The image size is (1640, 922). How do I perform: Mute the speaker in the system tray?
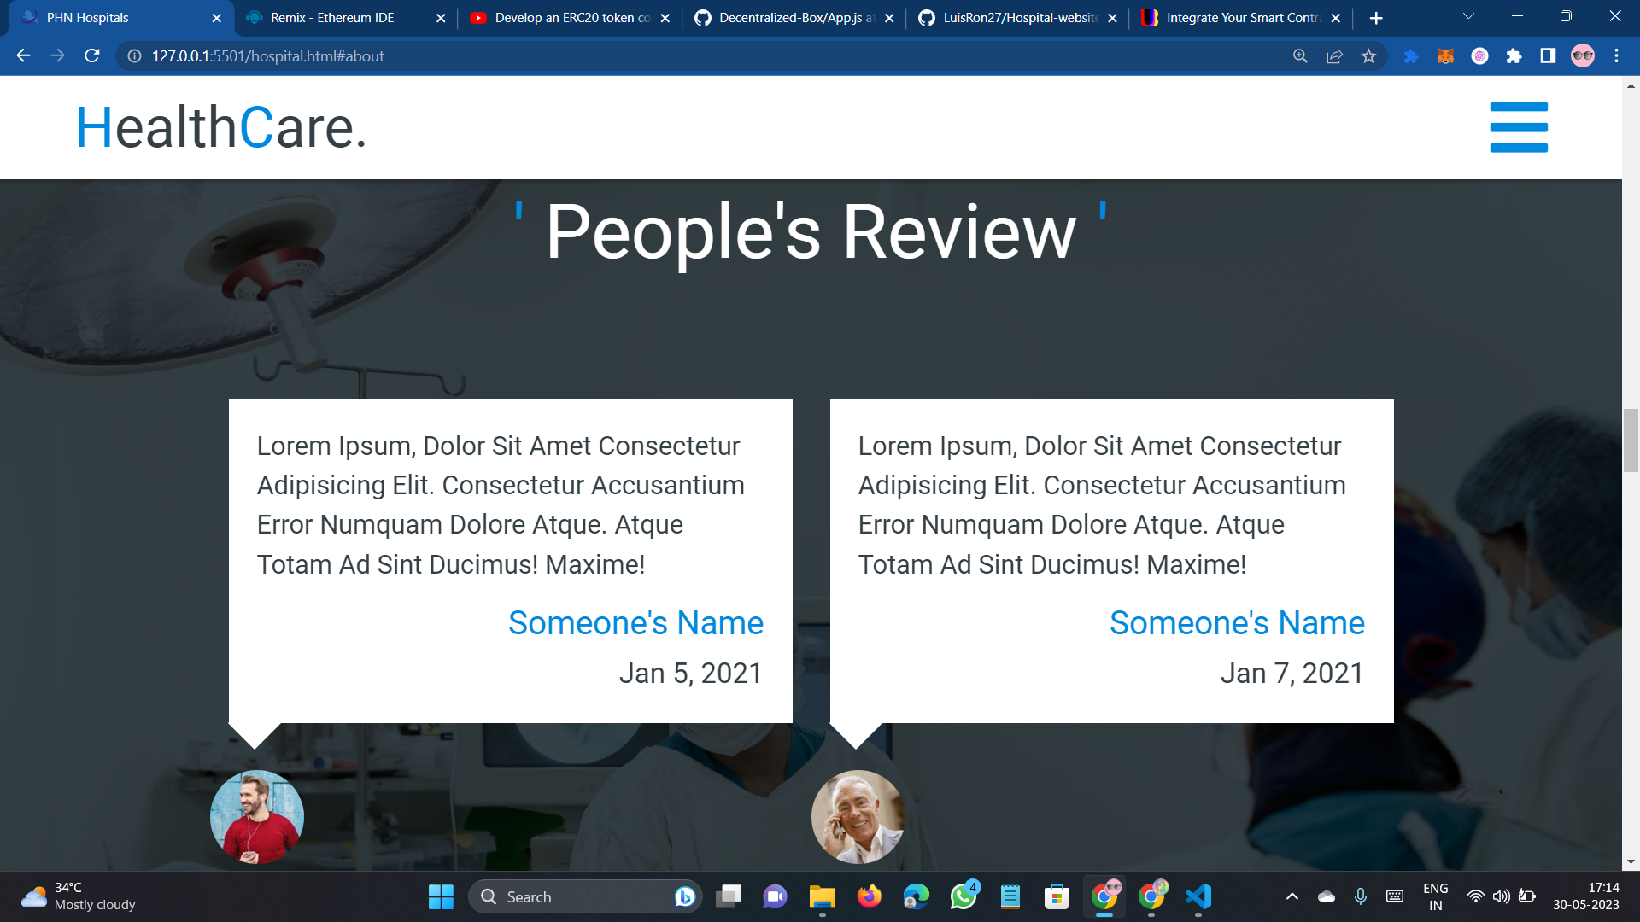(1501, 896)
